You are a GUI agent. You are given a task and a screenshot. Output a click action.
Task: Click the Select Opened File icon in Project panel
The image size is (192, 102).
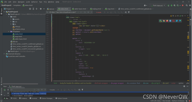30,9
